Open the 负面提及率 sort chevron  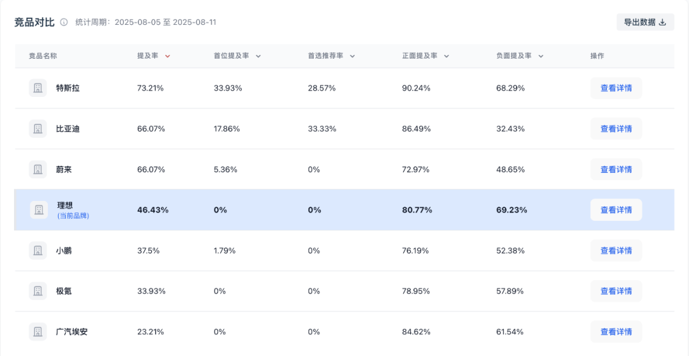click(x=540, y=56)
